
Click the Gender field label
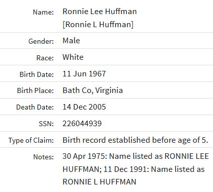pyautogui.click(x=41, y=41)
